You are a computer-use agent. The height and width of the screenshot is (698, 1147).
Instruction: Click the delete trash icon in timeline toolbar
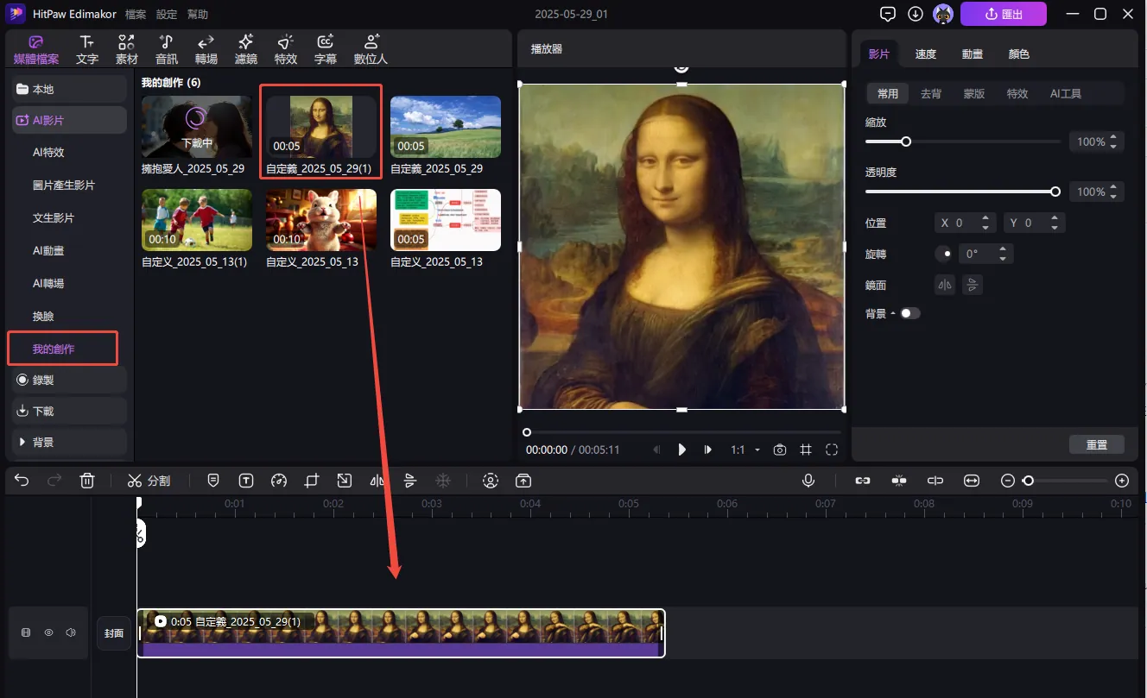click(x=87, y=481)
